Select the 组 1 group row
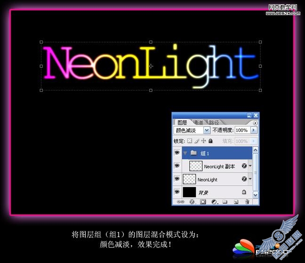Image resolution: width=305 pixels, height=263 pixels. tap(217, 153)
